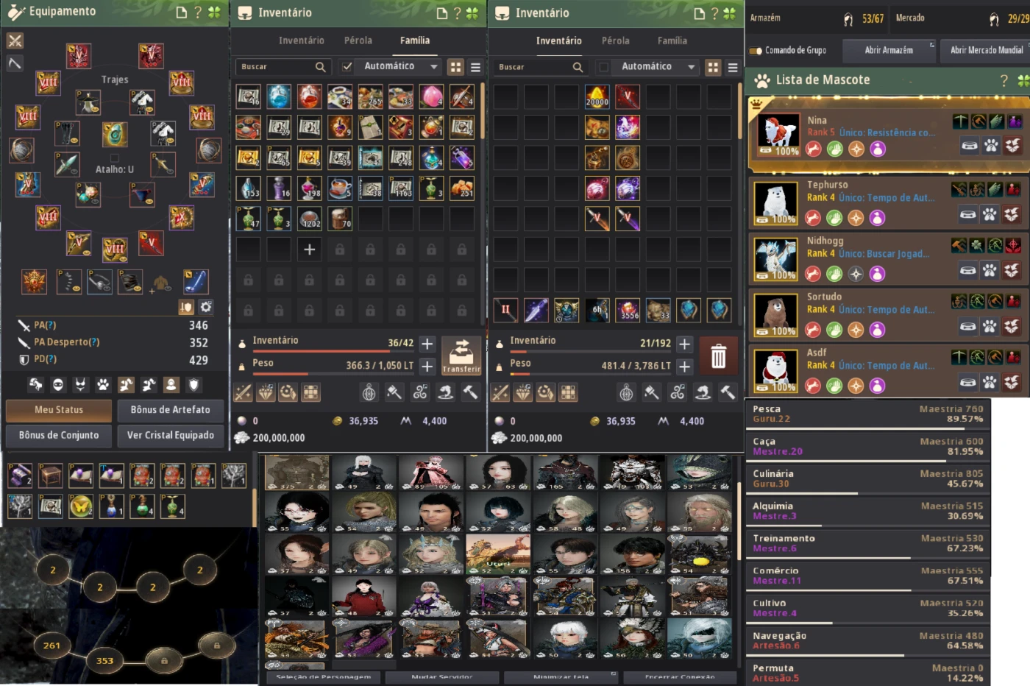Toggle Tephurso's orange compass button
This screenshot has height=686, width=1030.
(x=856, y=218)
